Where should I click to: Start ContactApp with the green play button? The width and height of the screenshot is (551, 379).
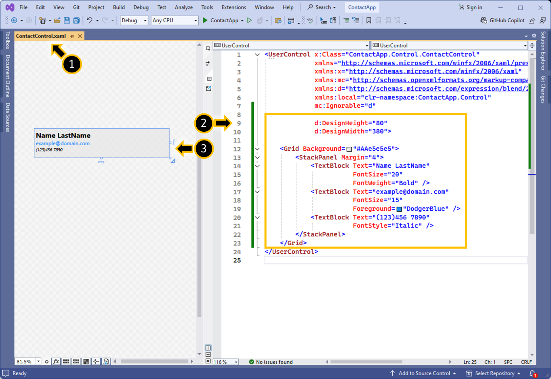click(205, 20)
